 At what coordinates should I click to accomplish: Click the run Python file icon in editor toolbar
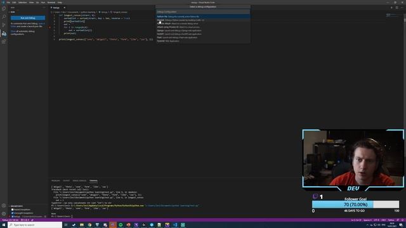(x=391, y=8)
